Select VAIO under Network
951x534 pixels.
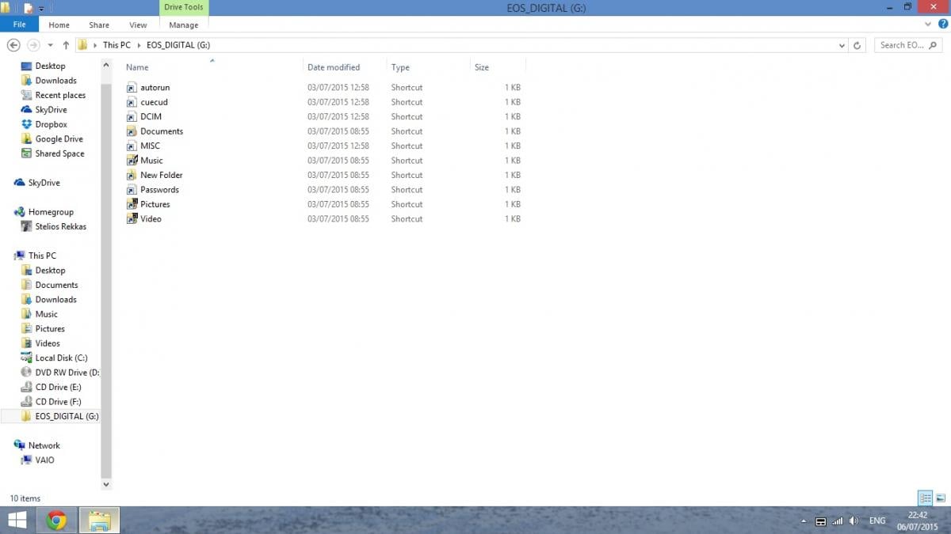click(x=38, y=460)
